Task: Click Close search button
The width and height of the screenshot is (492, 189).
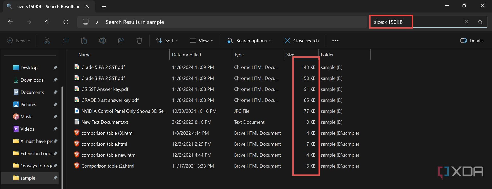Action: coord(302,41)
